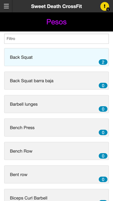Image resolution: width=113 pixels, height=201 pixels.
Task: Click the Pesos page heading
Action: (x=56, y=22)
